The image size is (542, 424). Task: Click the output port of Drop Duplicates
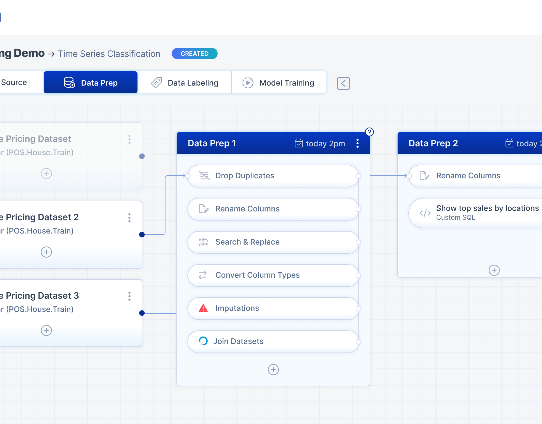pyautogui.click(x=358, y=176)
